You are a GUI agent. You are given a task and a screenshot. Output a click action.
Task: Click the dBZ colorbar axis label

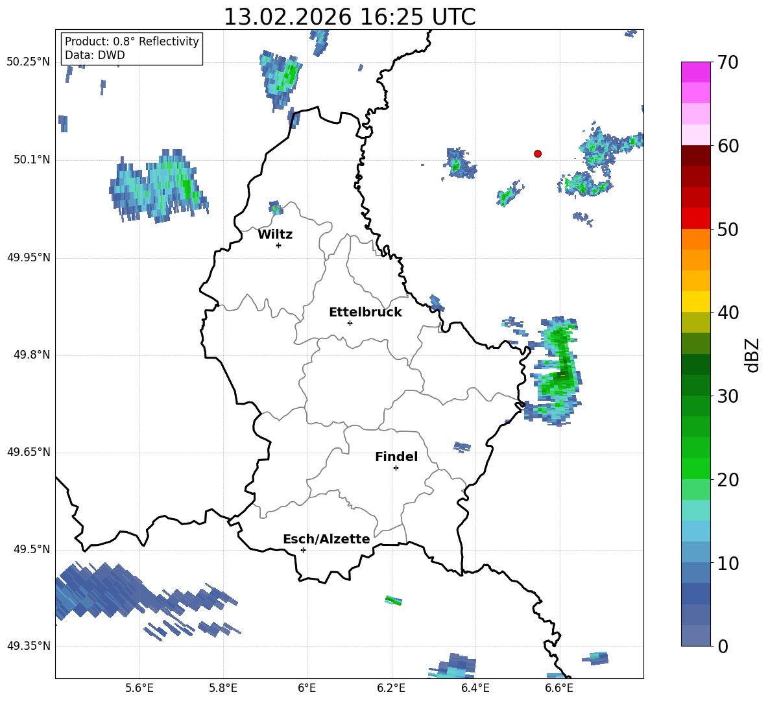(752, 355)
